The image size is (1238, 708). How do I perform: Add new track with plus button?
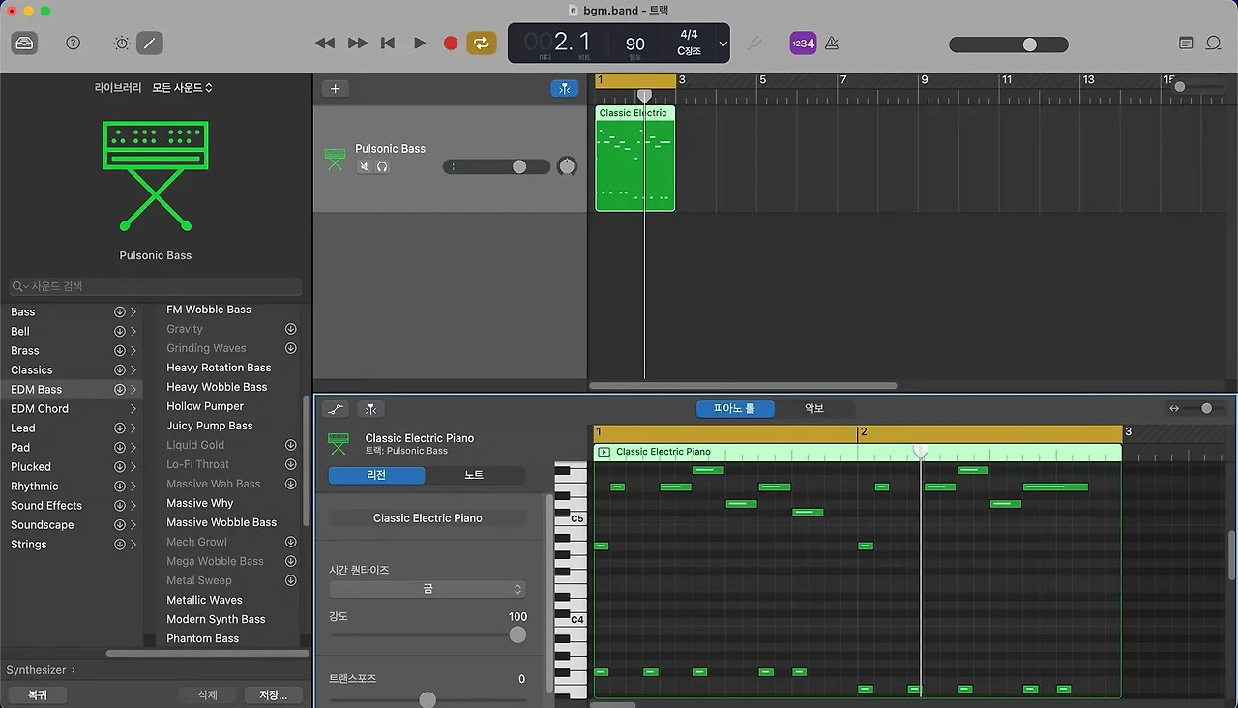pos(335,89)
